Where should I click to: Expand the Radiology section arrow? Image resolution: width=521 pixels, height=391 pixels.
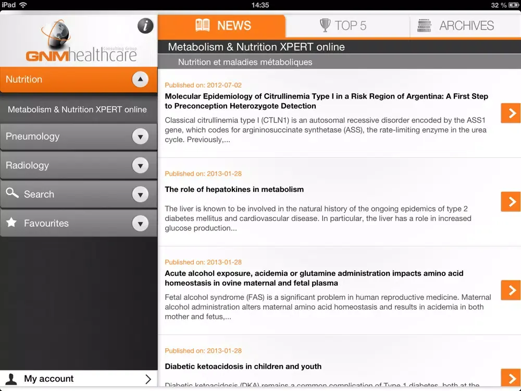point(140,166)
